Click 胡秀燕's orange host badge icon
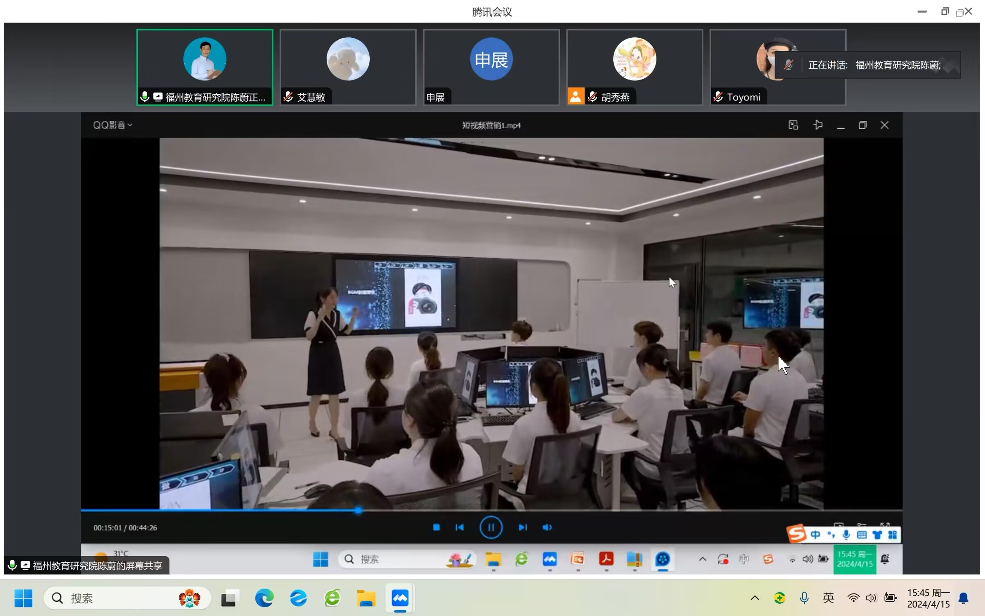Viewport: 985px width, 616px height. [x=576, y=97]
